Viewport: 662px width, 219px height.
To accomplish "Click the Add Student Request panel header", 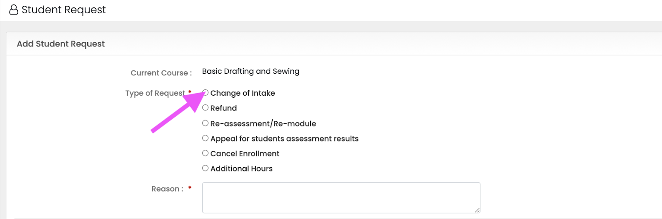I will 61,44.
